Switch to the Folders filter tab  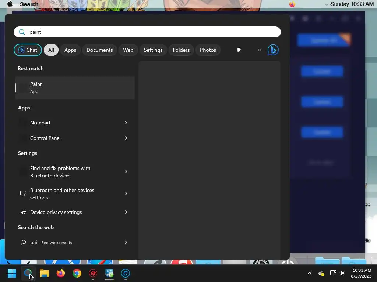pyautogui.click(x=181, y=50)
